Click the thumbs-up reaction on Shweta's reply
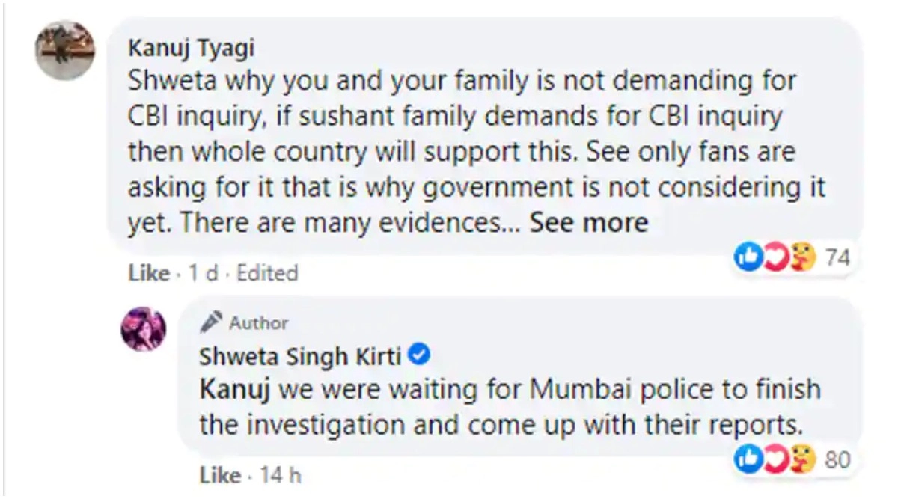 click(748, 459)
